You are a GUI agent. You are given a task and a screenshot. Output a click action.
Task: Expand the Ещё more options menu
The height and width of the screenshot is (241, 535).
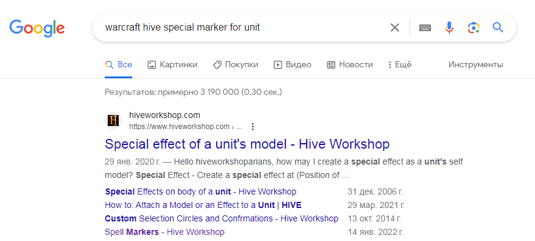tap(400, 65)
